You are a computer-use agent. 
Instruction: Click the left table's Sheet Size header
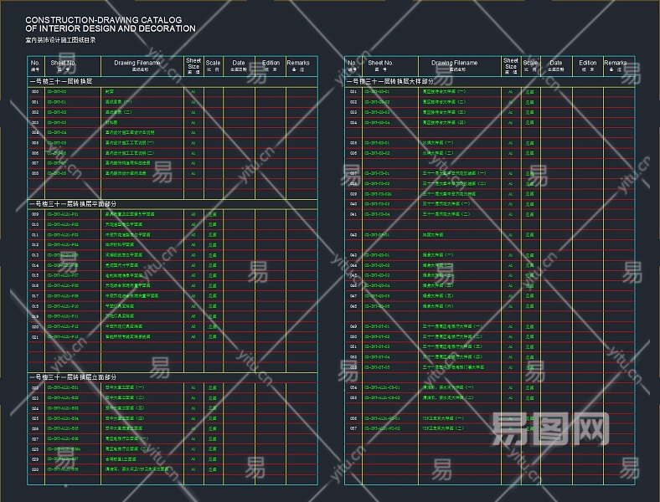(x=193, y=65)
